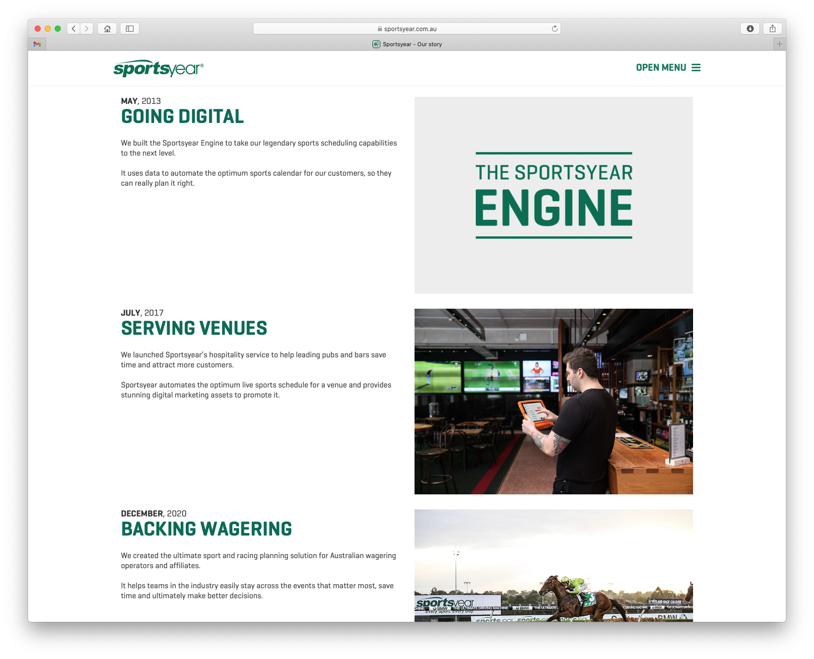Screen dimensions: 814x659
Task: Add a new tab with plus icon
Action: coord(779,44)
